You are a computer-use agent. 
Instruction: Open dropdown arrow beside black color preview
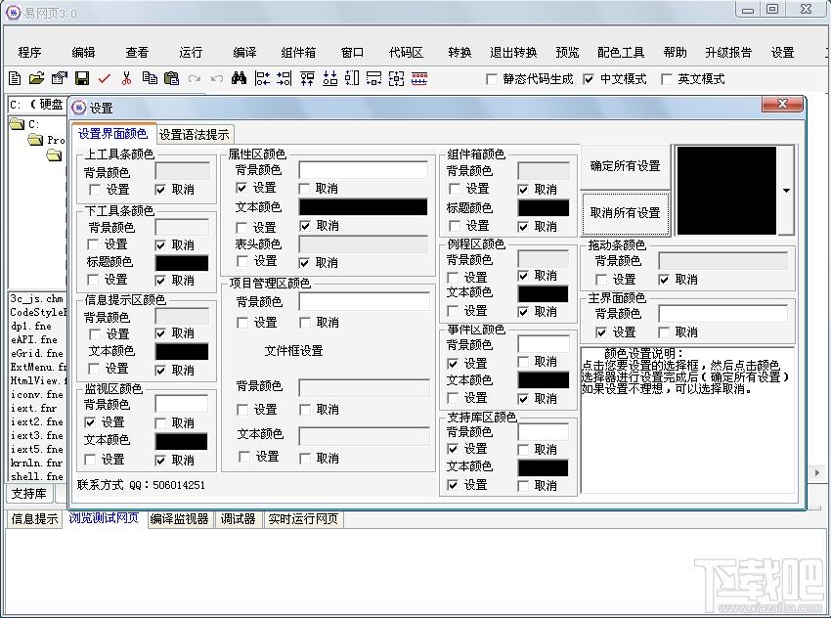click(786, 191)
